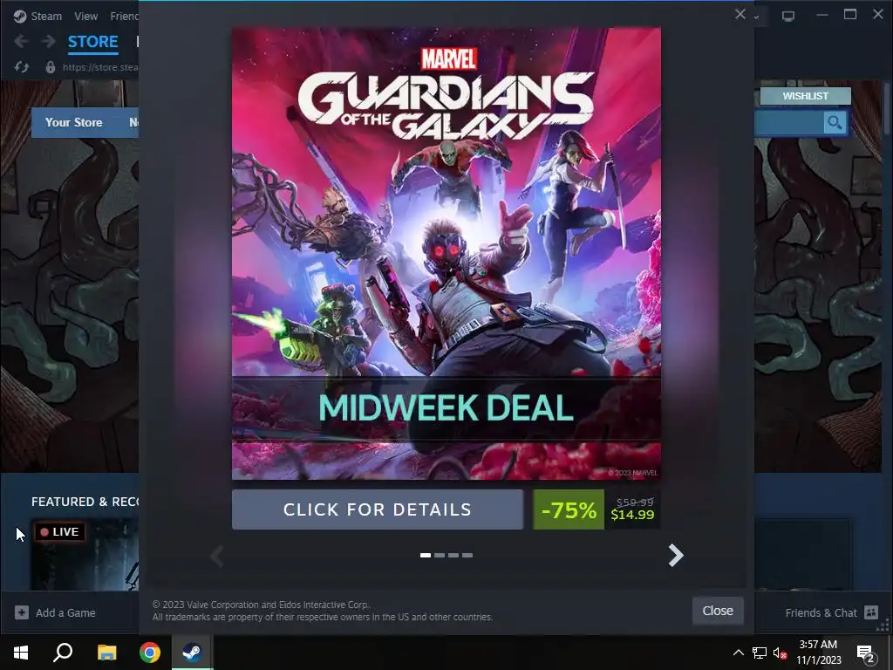
Task: Click the padlock icon beside the URL
Action: coord(50,67)
